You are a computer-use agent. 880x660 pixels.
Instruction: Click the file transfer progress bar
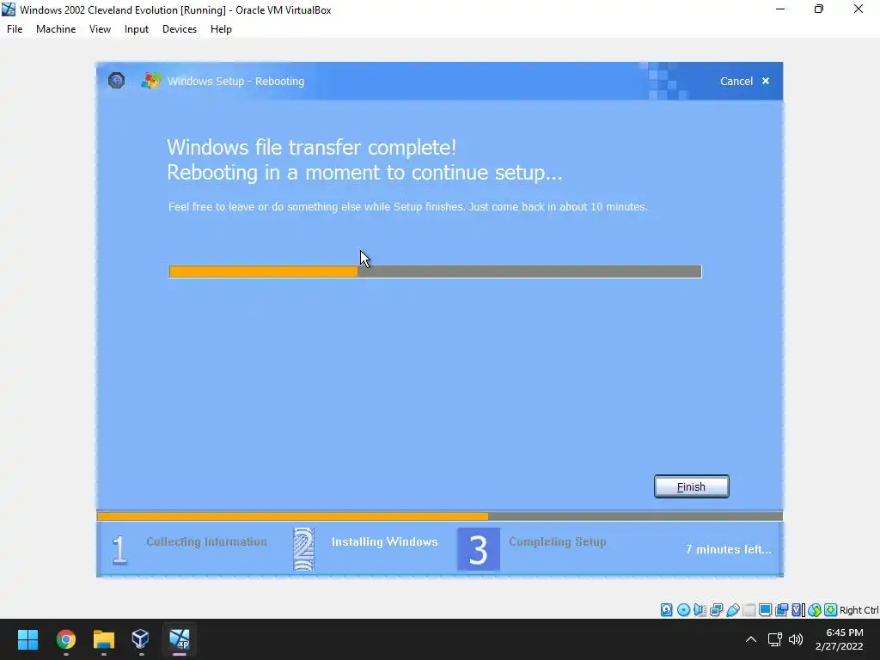click(x=435, y=272)
